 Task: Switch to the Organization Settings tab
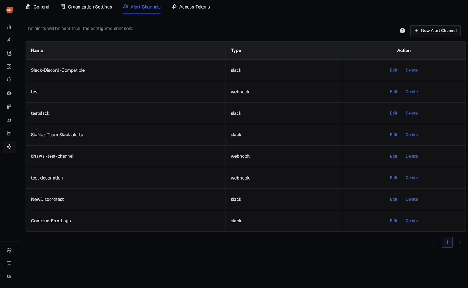(x=86, y=7)
